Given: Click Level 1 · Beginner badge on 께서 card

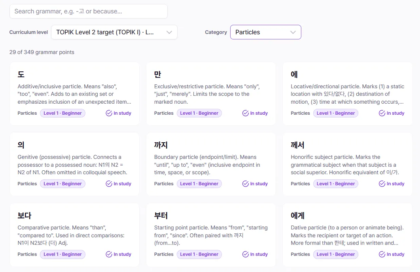Looking at the screenshot, I should [336, 184].
